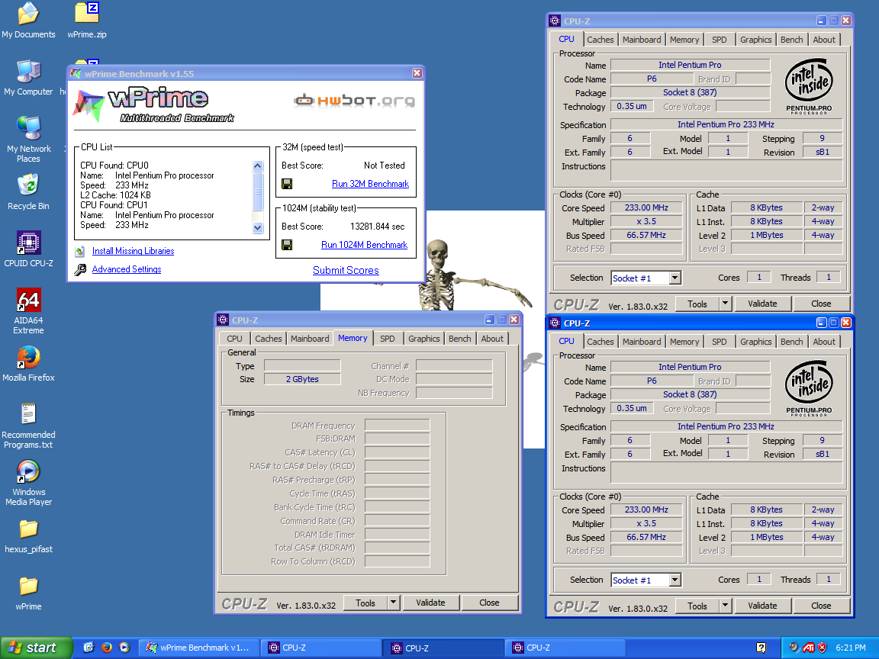
Task: Click Validate in Memory CPU-Z window
Action: pos(430,603)
